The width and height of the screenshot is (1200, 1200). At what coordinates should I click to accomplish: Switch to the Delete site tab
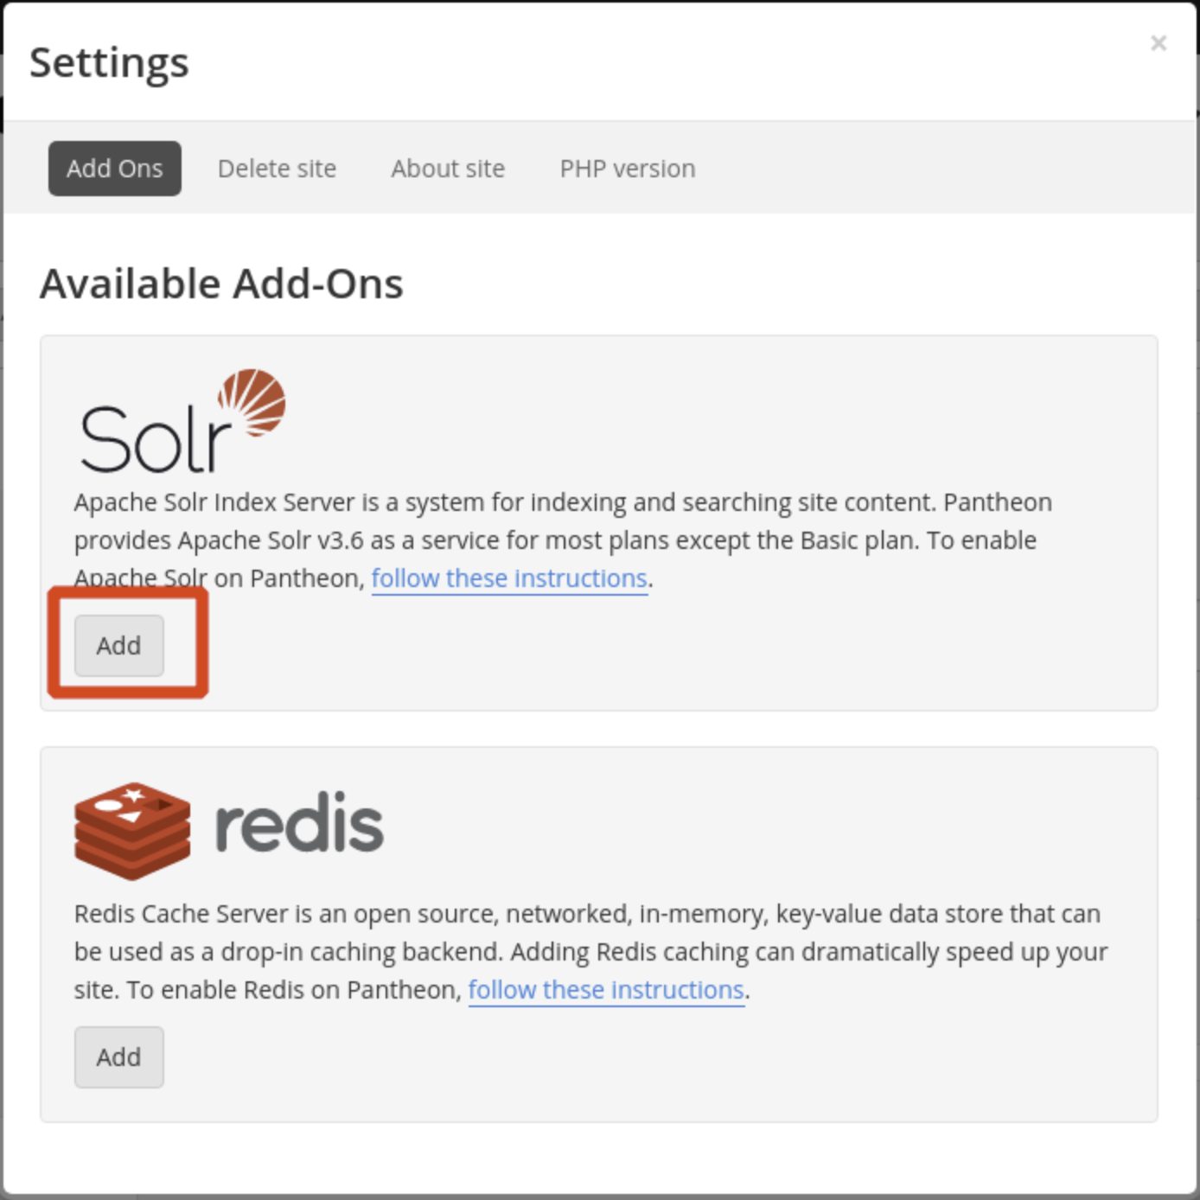click(x=278, y=168)
